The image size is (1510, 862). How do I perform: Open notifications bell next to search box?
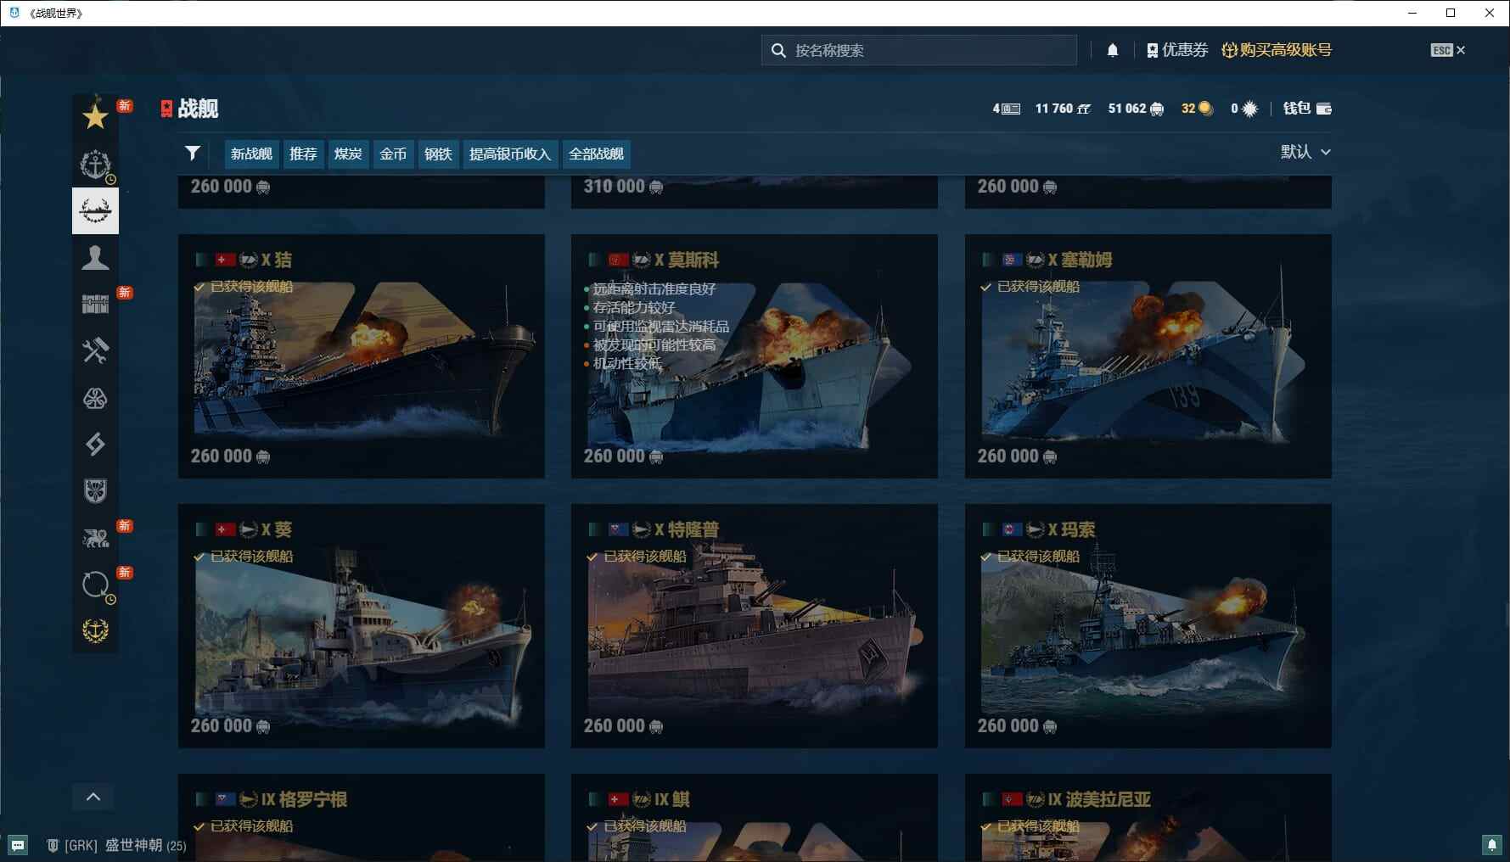pyautogui.click(x=1113, y=50)
